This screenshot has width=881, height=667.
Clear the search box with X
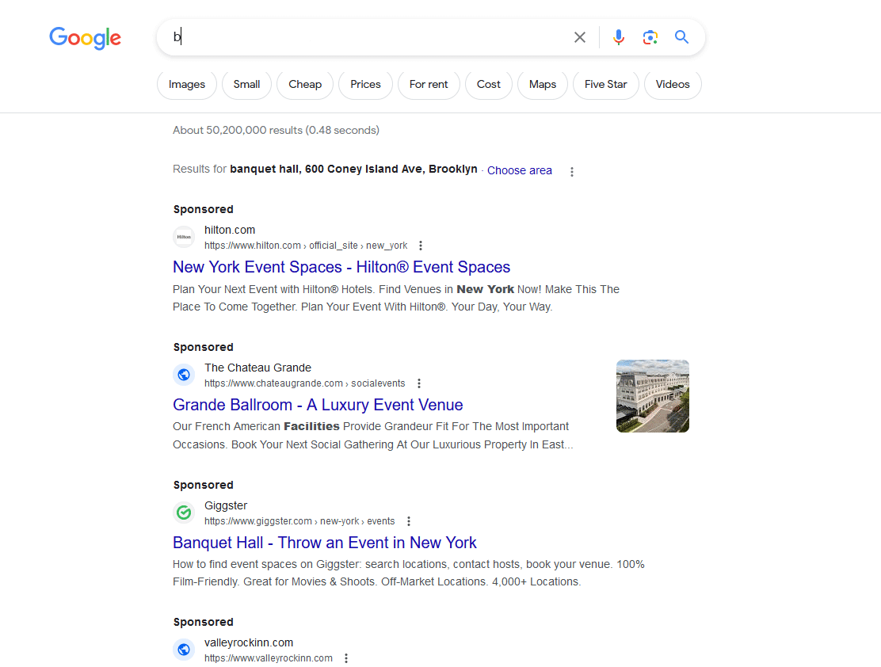[x=580, y=37]
